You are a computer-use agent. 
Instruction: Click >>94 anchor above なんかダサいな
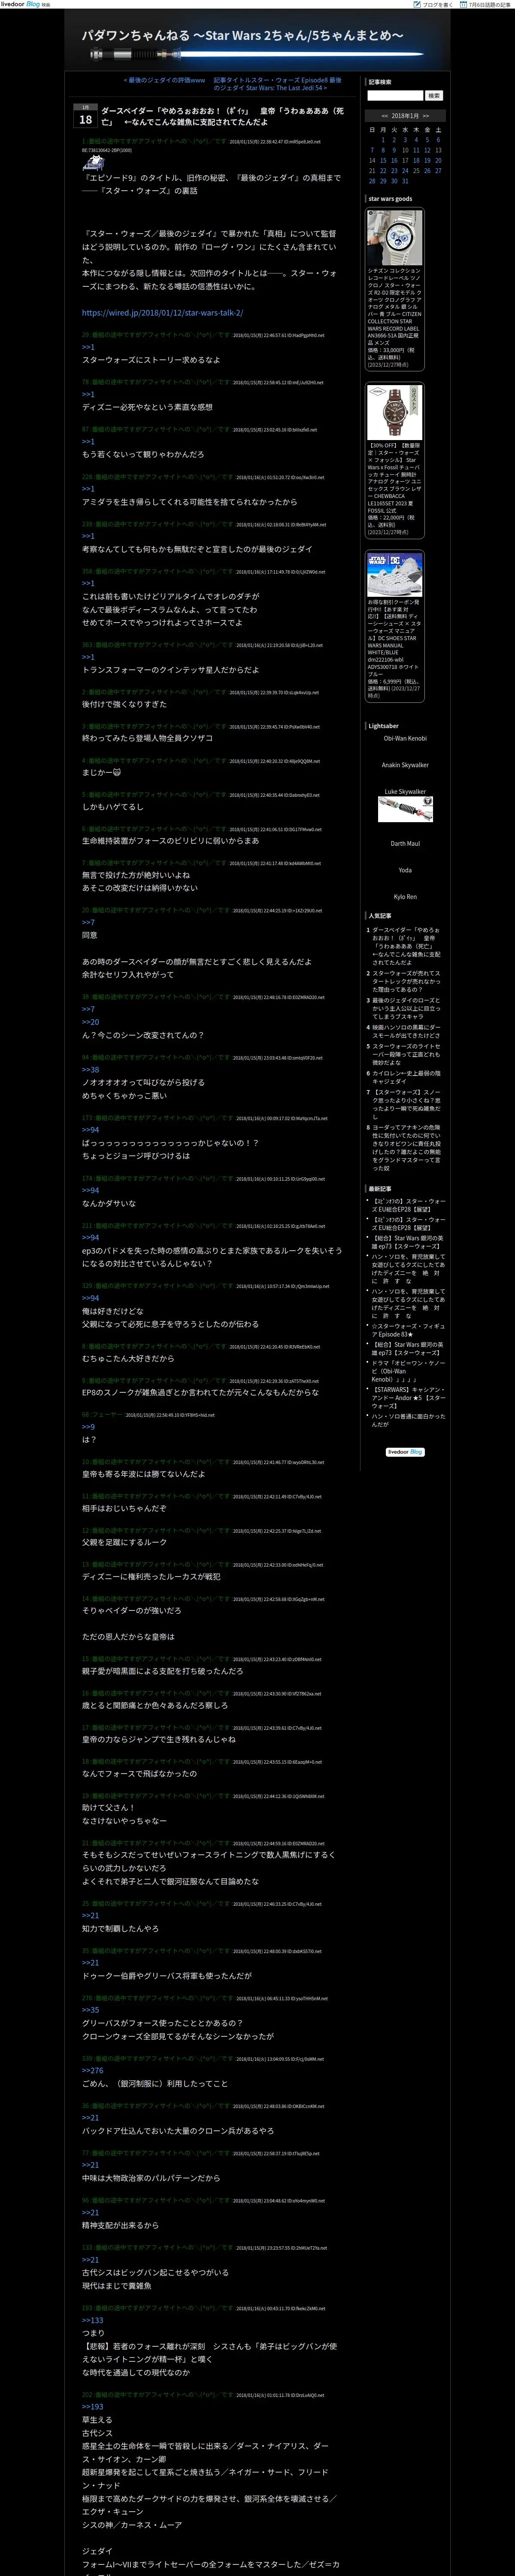point(90,1190)
